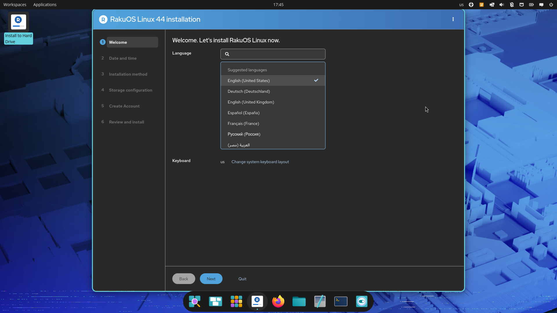
Task: Go to the Installation method step
Action: point(129,74)
